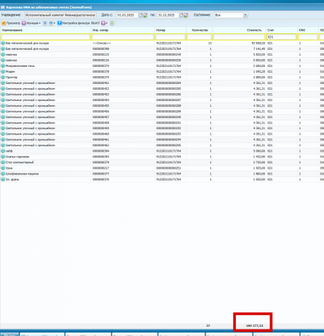Viewport: 324px width, 336px height.
Task: Click inventory number 0000000455
Action: (101, 106)
